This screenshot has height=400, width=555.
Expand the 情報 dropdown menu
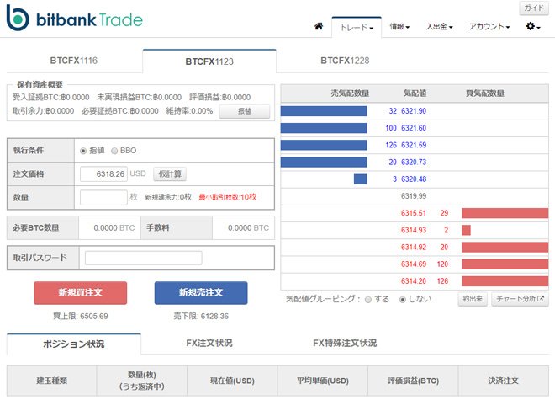[399, 27]
